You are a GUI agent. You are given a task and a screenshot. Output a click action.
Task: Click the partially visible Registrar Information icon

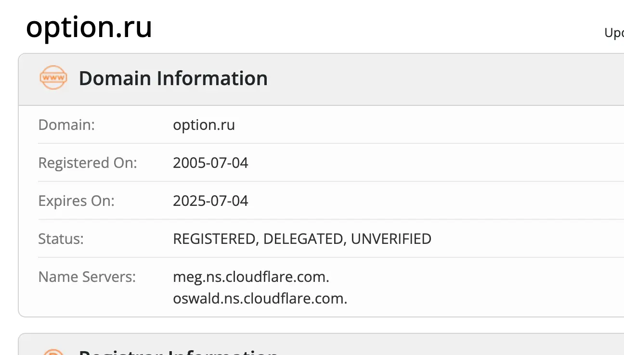[53, 352]
